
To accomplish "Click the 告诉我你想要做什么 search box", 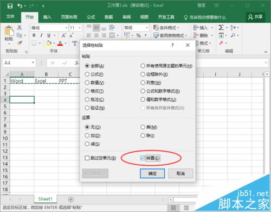I will (x=205, y=17).
